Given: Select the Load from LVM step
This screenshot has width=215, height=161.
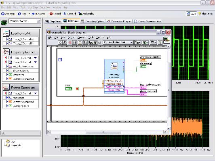Looking at the screenshot, I should (x=21, y=33).
